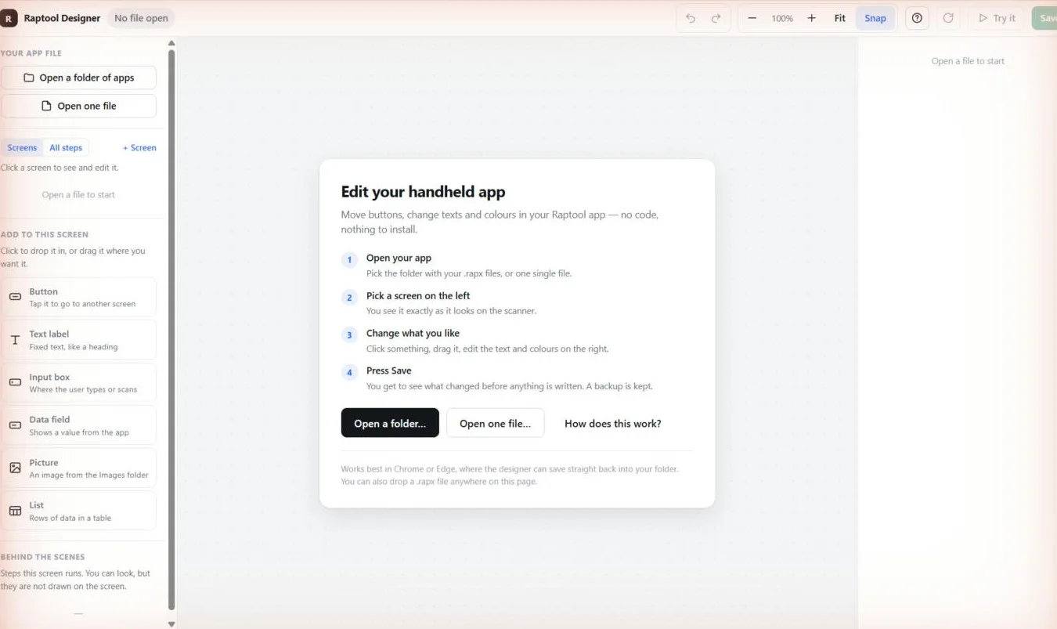
Task: Click Open one file in the sidebar
Action: 78,106
